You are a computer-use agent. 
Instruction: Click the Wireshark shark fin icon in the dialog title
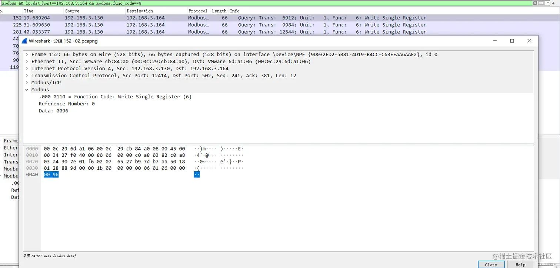click(24, 41)
